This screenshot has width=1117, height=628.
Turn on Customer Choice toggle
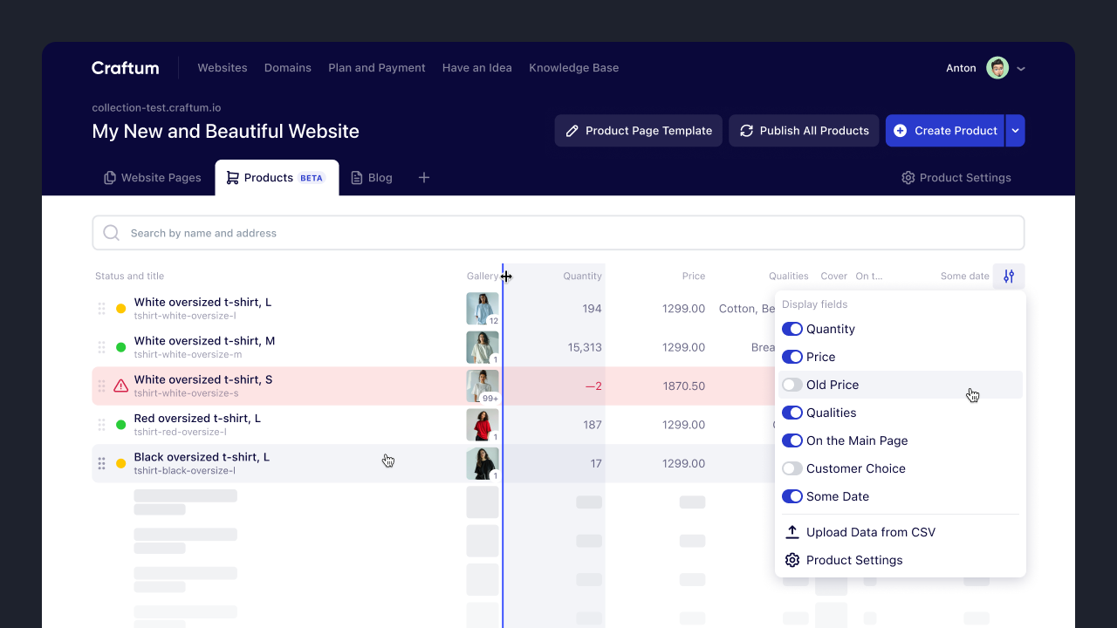click(791, 468)
